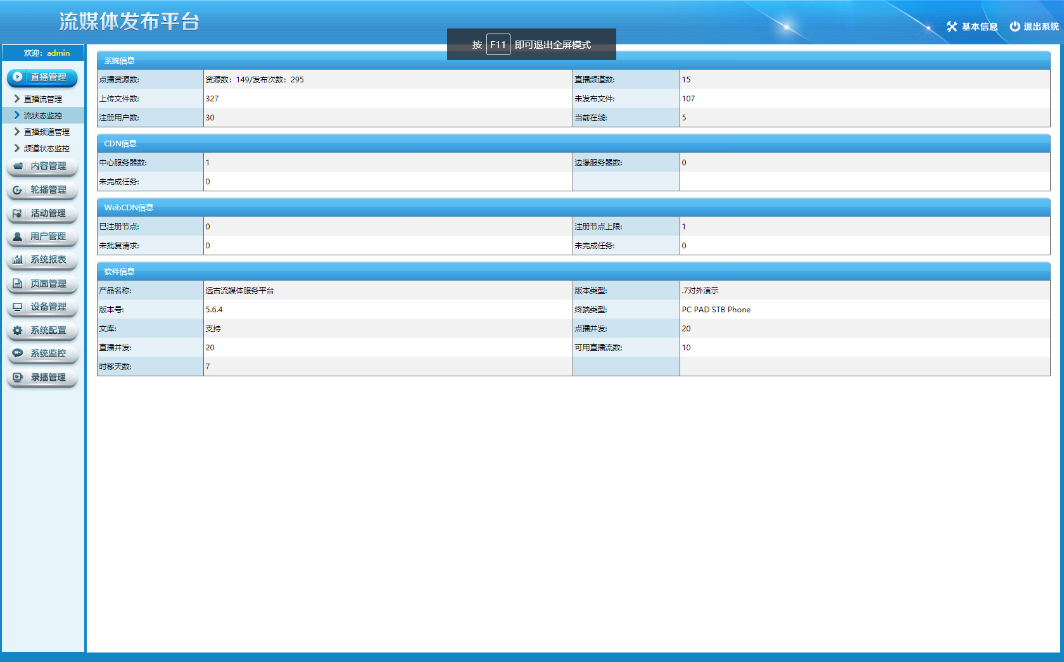Click the WebCDN信息 section header

(573, 208)
